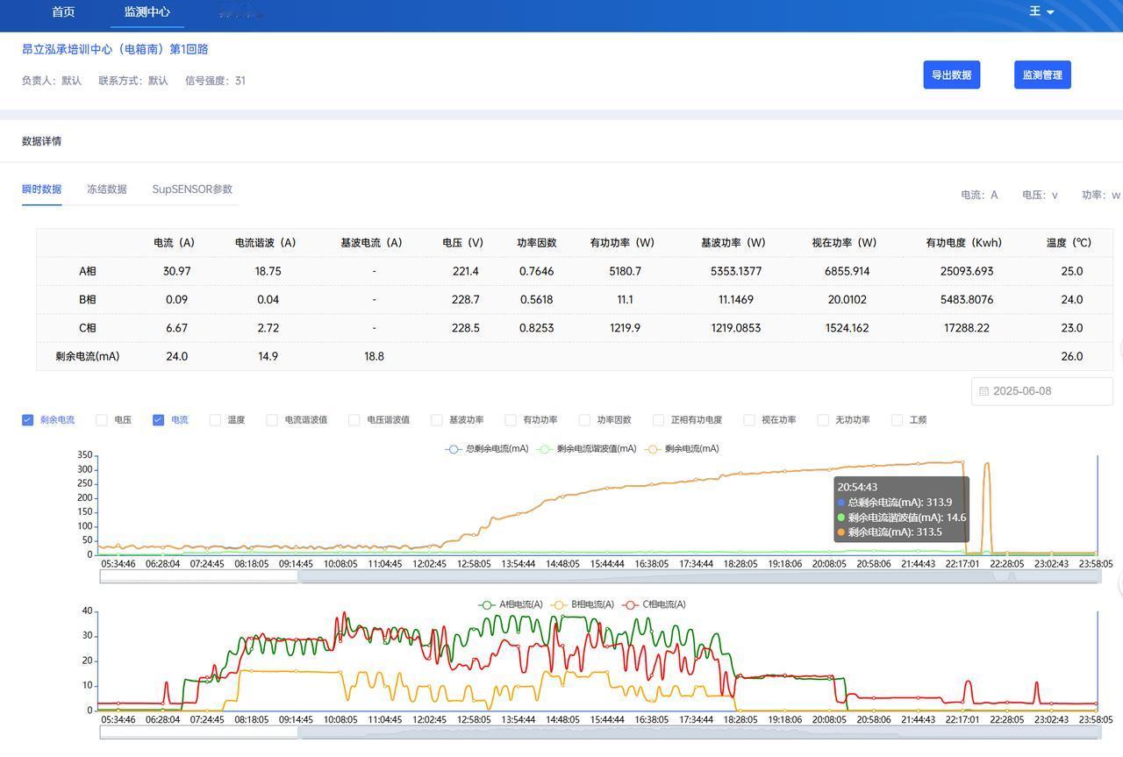The height and width of the screenshot is (757, 1123).
Task: Check the 功率因数 checkbox
Action: (584, 420)
